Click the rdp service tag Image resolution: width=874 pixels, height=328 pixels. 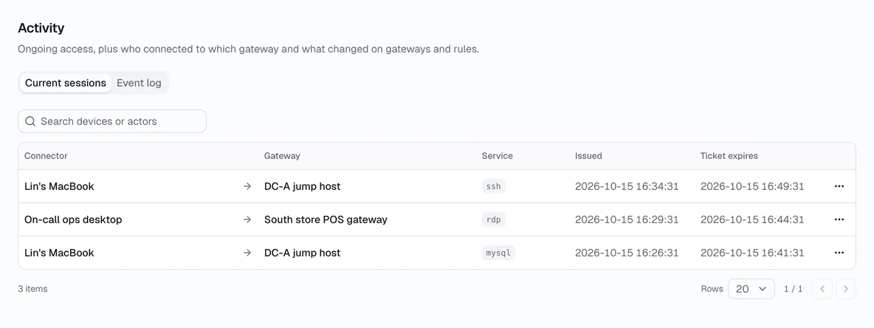click(493, 220)
